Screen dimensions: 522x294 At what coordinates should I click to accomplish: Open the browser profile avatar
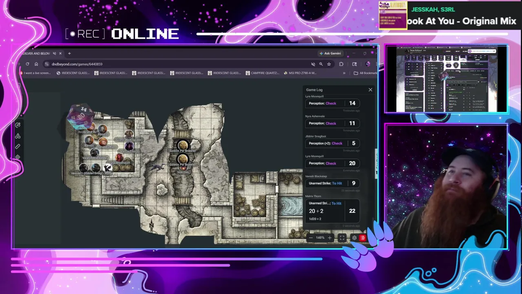[x=368, y=64]
